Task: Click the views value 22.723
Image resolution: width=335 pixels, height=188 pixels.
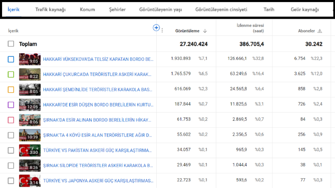Action: point(184,180)
